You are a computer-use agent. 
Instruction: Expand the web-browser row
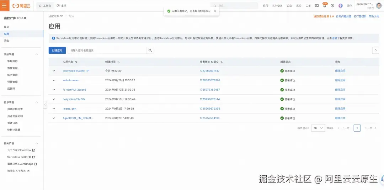pos(54,80)
